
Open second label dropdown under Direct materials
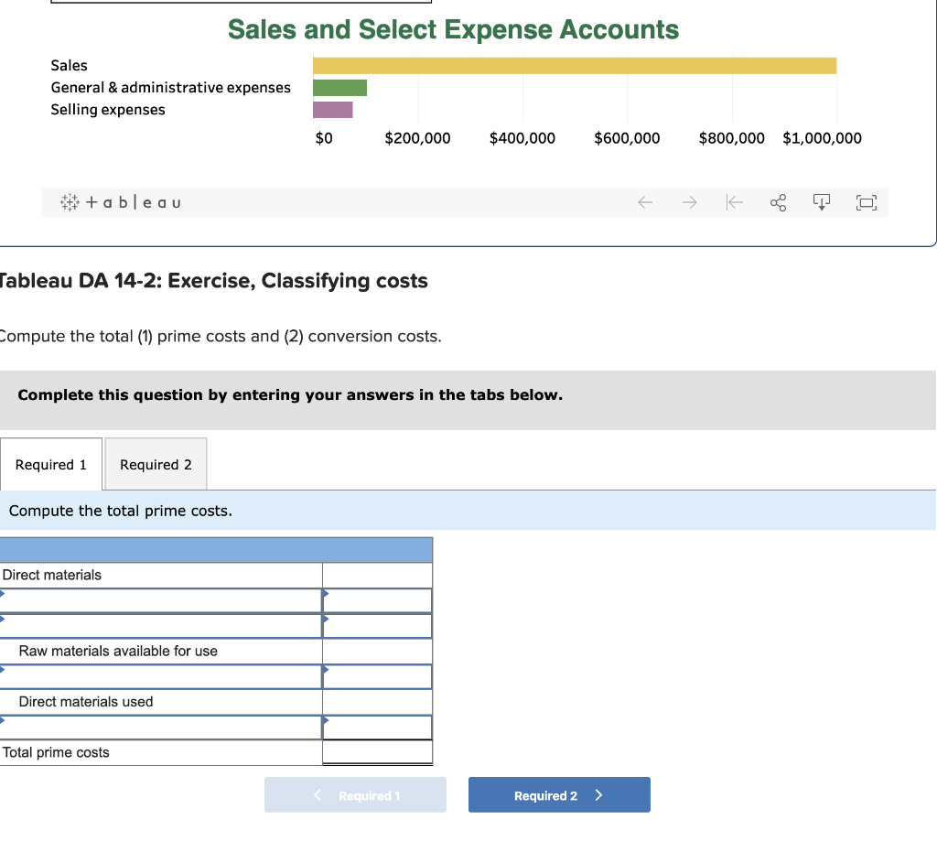(161, 626)
